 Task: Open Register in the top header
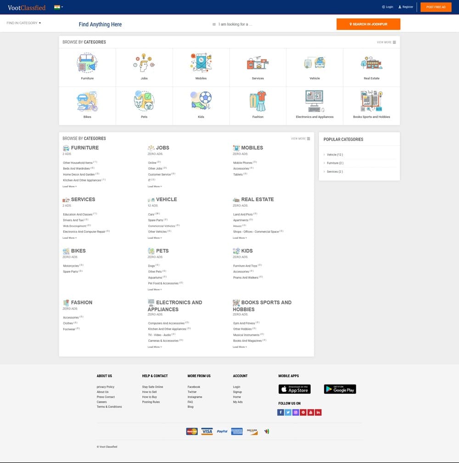(406, 7)
